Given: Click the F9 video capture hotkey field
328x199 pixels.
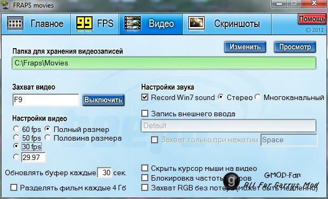Looking at the screenshot, I should 46,100.
